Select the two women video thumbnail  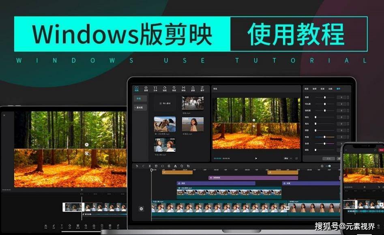[x=165, y=145]
